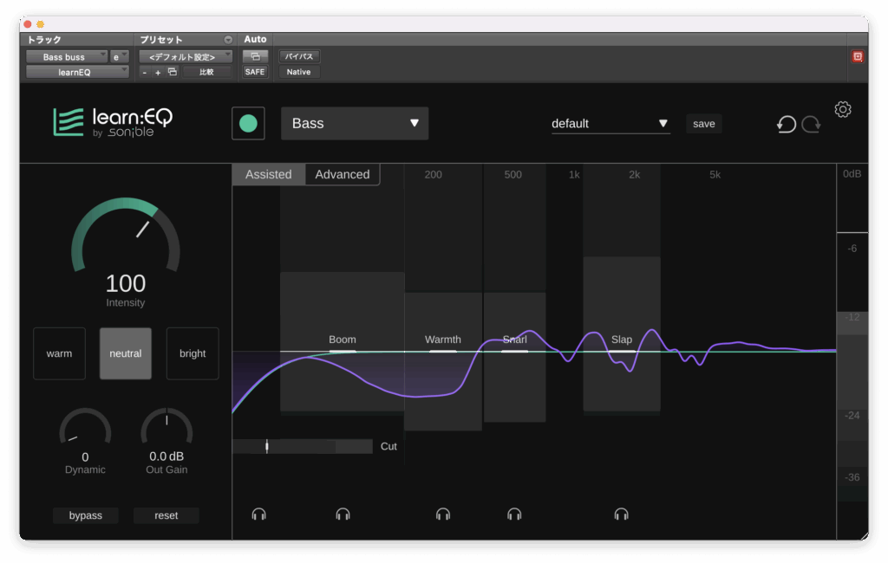Click the Auto automation enable icon
The height and width of the screenshot is (563, 888).
click(x=255, y=56)
